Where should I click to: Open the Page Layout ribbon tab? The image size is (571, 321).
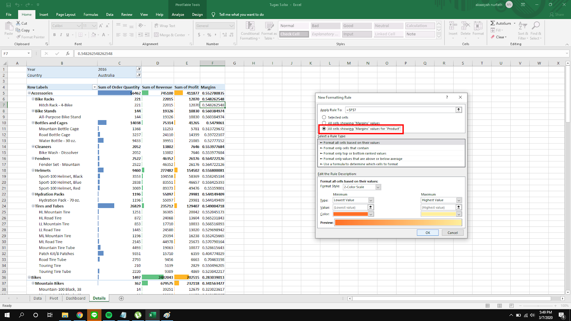coord(66,15)
